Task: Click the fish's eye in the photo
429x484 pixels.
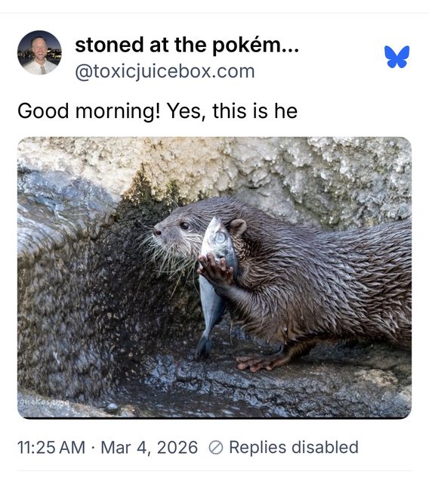Action: pyautogui.click(x=220, y=238)
